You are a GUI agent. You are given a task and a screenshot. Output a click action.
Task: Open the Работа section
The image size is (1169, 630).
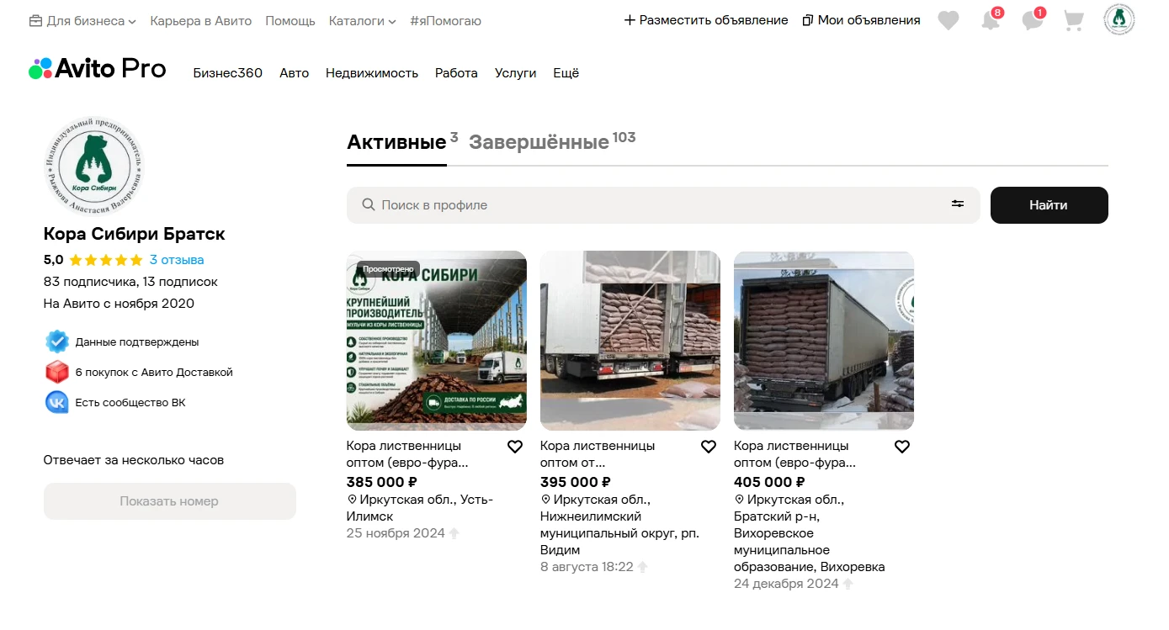tap(456, 73)
